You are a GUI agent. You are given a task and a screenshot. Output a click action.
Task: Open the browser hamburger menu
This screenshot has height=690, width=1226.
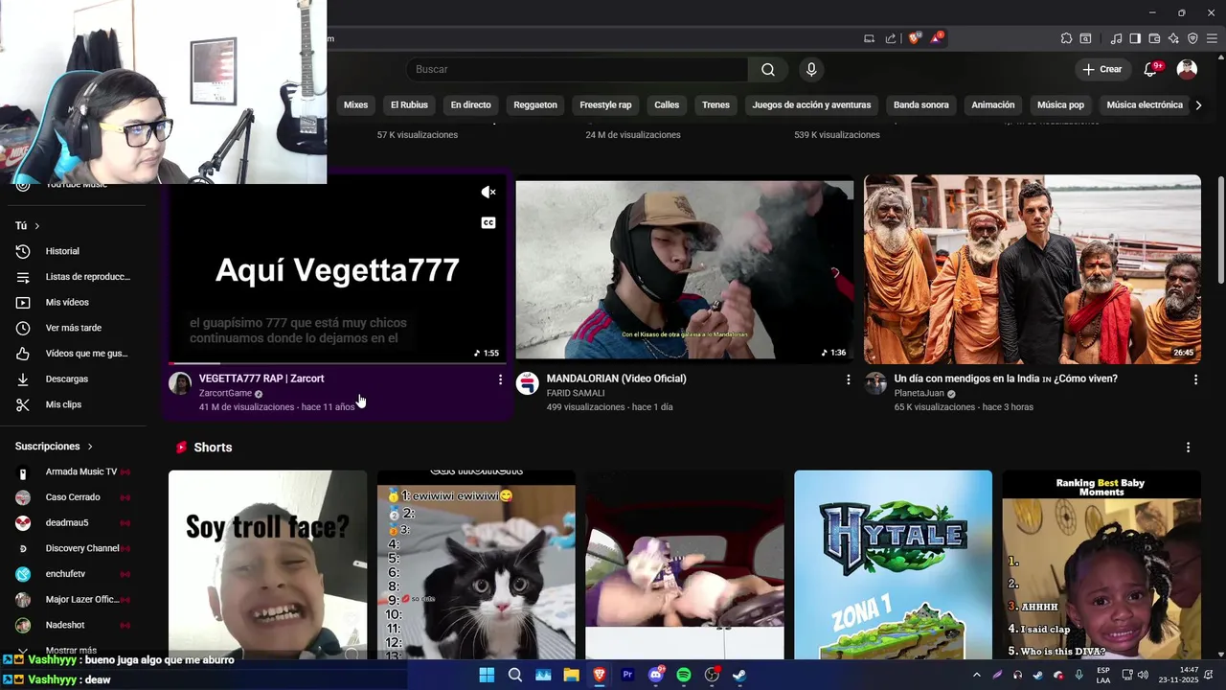(1212, 38)
